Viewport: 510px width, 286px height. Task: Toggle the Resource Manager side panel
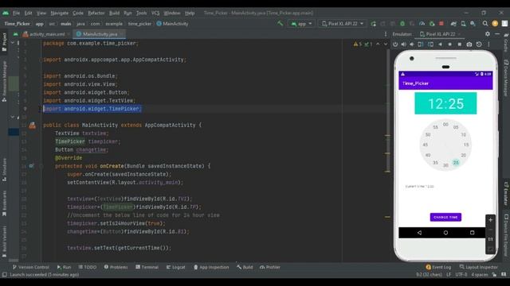(x=4, y=81)
